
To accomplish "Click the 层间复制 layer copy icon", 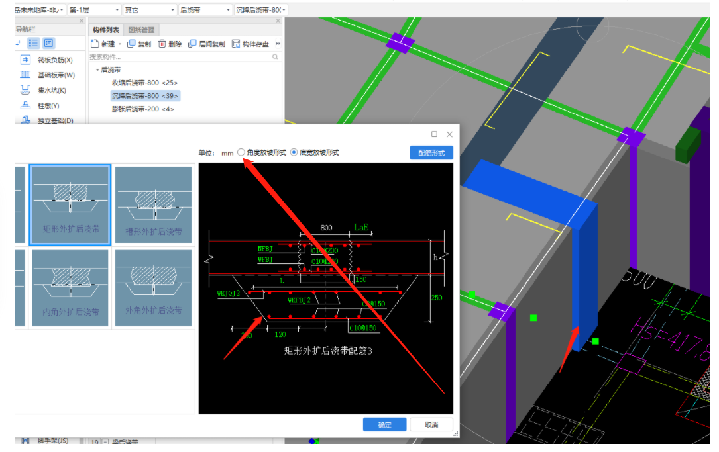I will coord(193,44).
